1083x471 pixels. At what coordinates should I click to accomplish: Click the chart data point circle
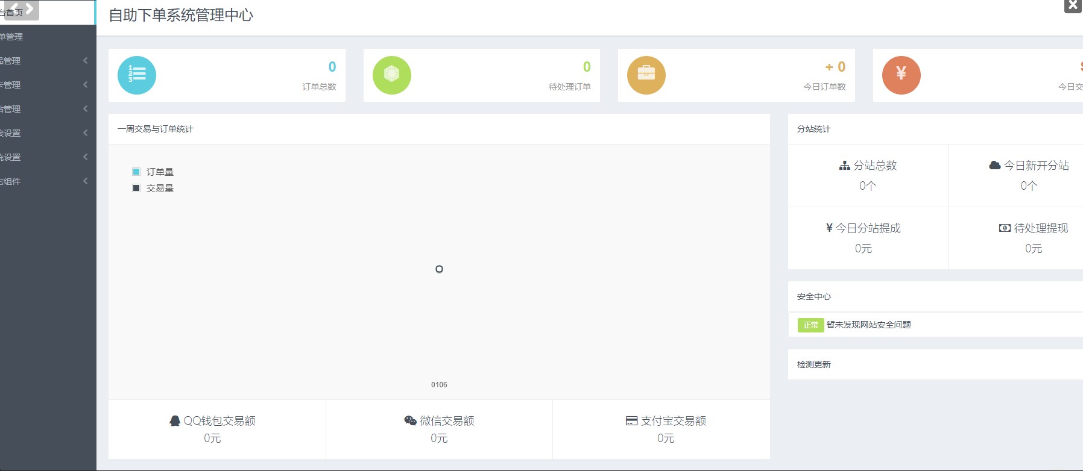439,269
